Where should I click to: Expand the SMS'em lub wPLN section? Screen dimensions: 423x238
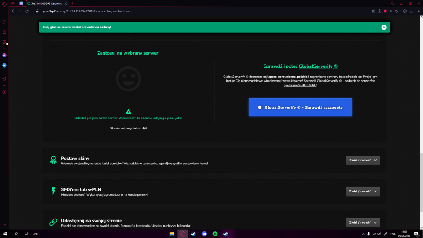pyautogui.click(x=363, y=191)
